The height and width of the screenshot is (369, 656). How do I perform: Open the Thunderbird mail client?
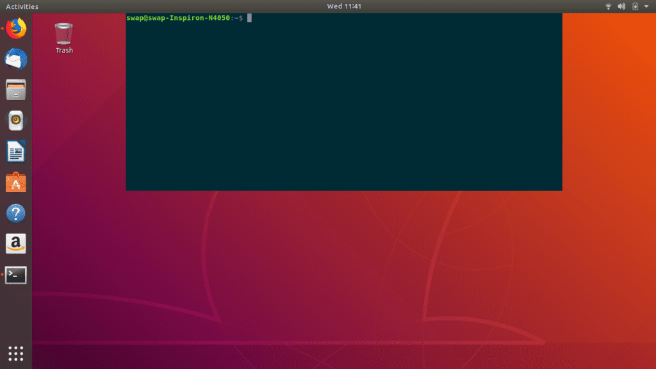point(14,59)
